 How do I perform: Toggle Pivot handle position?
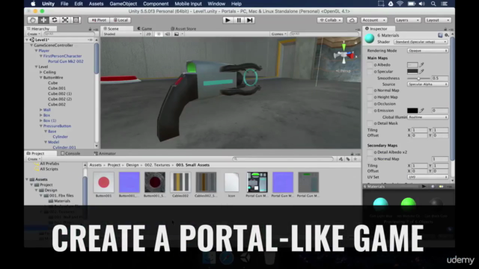(99, 20)
